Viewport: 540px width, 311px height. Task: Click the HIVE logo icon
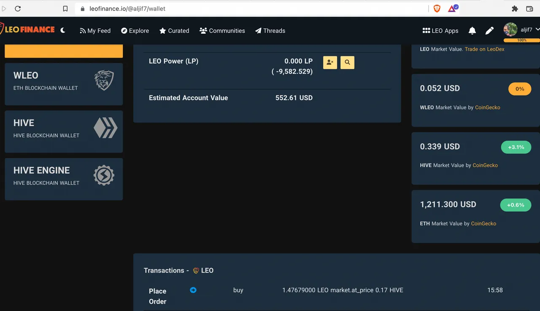pyautogui.click(x=105, y=128)
